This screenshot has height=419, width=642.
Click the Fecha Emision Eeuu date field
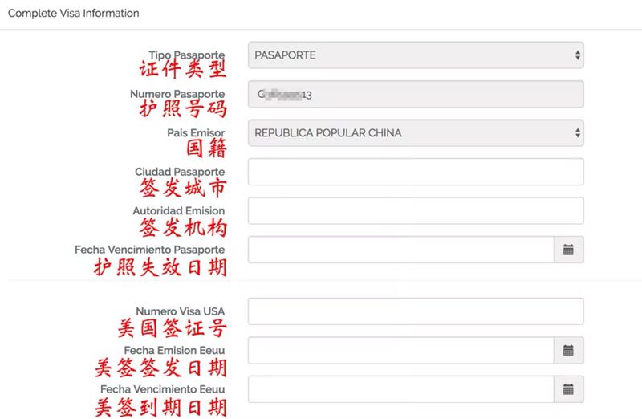[x=400, y=350]
